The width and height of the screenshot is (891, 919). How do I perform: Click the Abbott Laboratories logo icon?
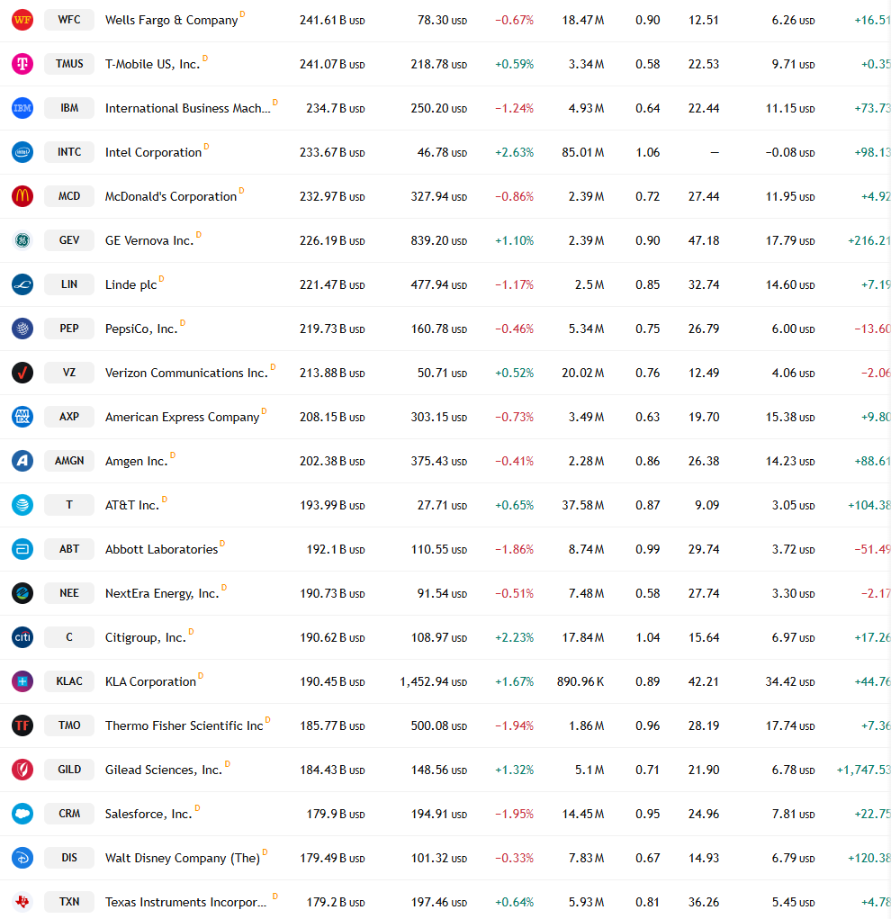(22, 549)
